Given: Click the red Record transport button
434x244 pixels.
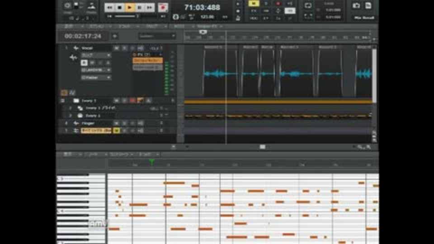Looking at the screenshot, I should (x=163, y=8).
